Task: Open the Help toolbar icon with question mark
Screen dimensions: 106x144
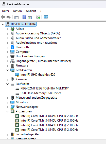Action: tap(24, 17)
